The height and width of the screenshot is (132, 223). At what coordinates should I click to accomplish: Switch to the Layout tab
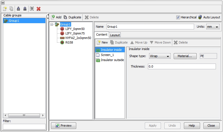point(115,35)
